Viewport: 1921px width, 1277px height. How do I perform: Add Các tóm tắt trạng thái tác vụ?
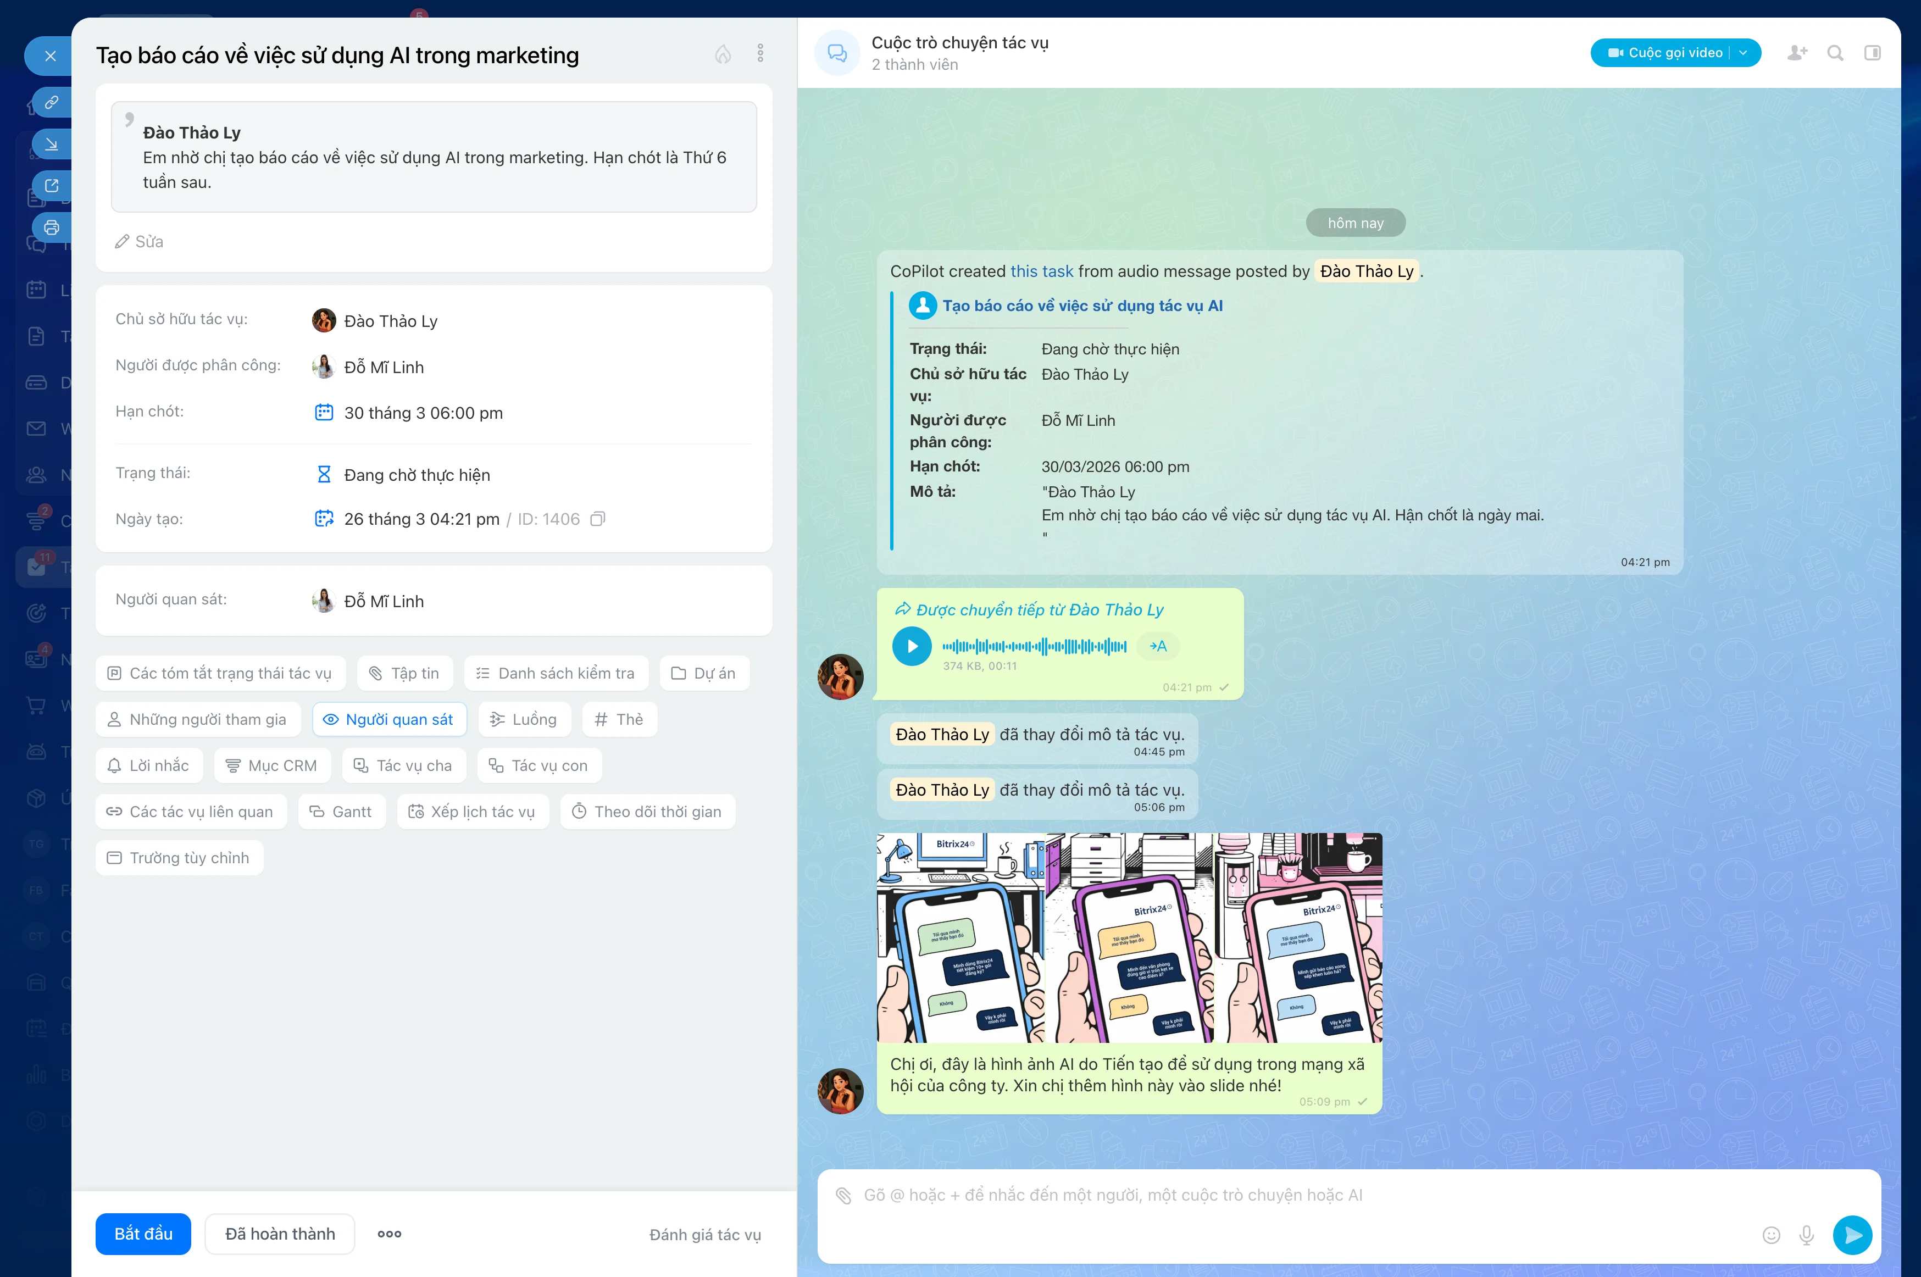pyautogui.click(x=220, y=674)
